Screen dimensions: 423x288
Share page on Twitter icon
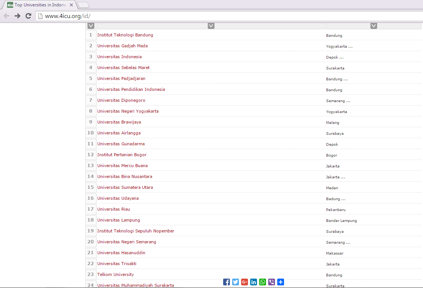pyautogui.click(x=236, y=282)
